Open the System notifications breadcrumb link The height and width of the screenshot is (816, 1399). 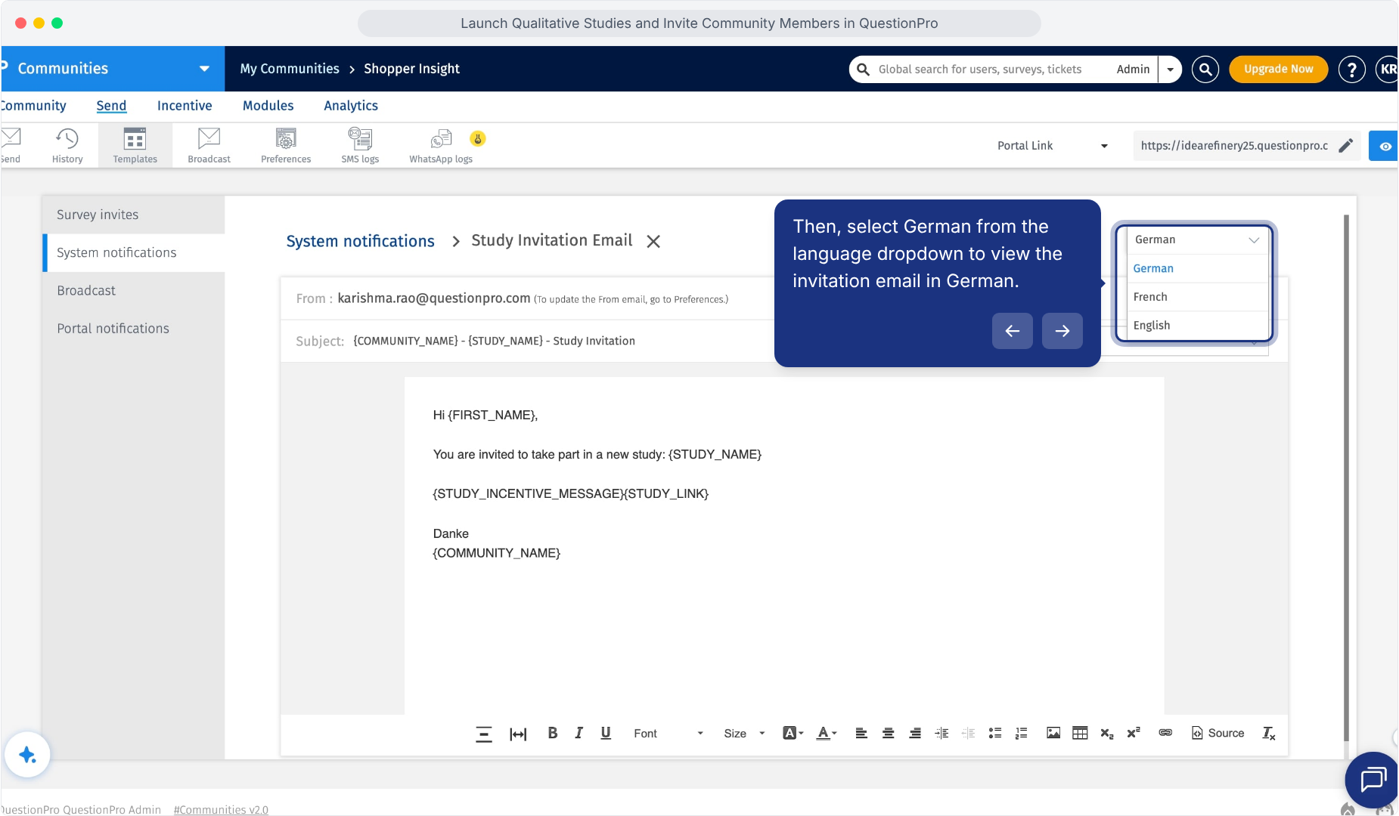(x=360, y=241)
